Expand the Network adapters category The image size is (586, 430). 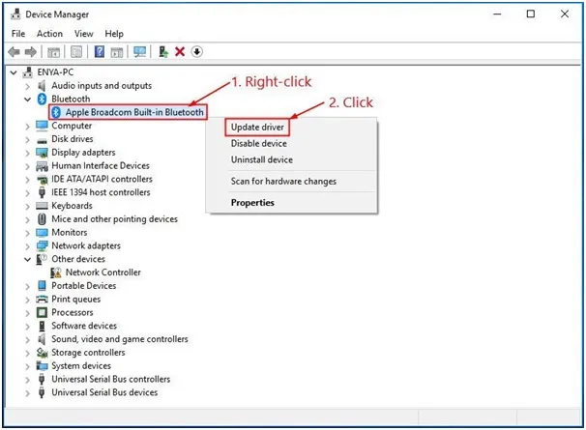(x=27, y=246)
